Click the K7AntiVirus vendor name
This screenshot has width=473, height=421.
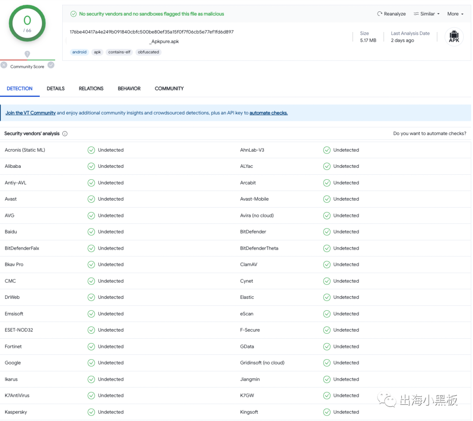point(17,396)
